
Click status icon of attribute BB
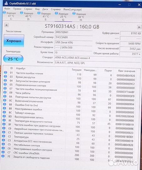(4, 108)
